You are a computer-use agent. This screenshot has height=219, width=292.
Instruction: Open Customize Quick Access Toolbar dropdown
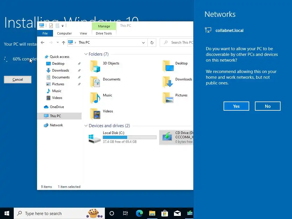click(x=62, y=26)
